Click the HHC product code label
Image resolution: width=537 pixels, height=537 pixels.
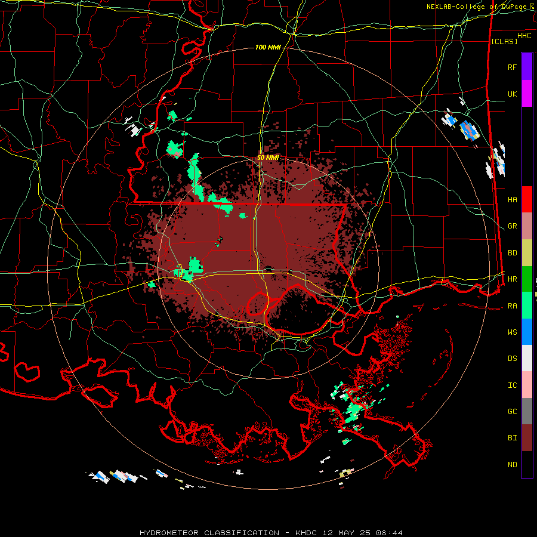(524, 36)
